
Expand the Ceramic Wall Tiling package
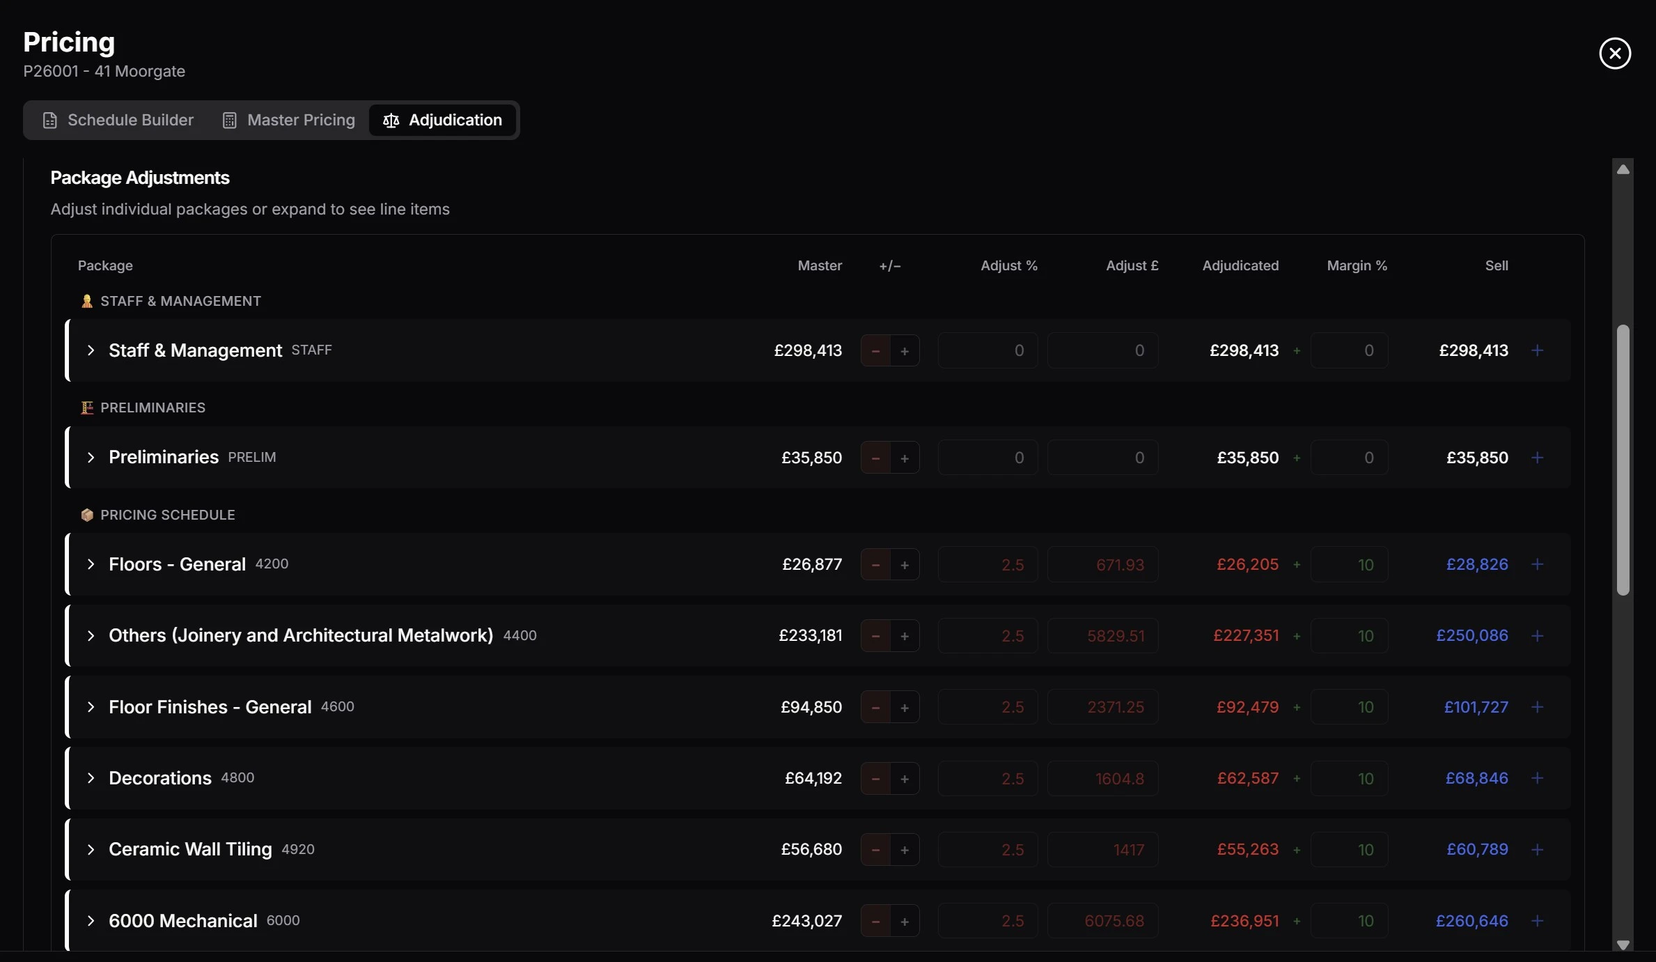[x=91, y=850]
